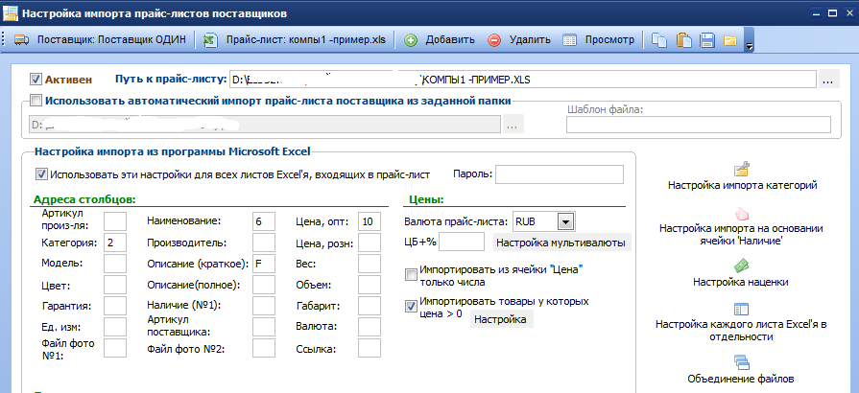The image size is (859, 393).
Task: Click the Наличие (№1) column field
Action: [264, 306]
